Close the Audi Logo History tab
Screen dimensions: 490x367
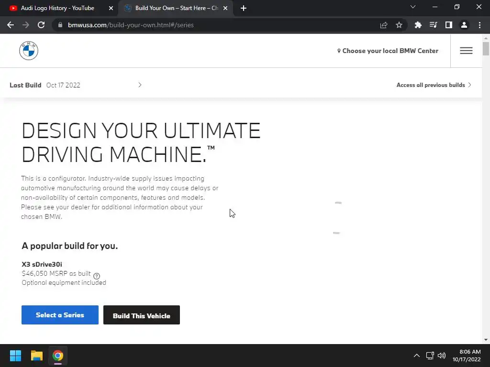[x=111, y=8]
